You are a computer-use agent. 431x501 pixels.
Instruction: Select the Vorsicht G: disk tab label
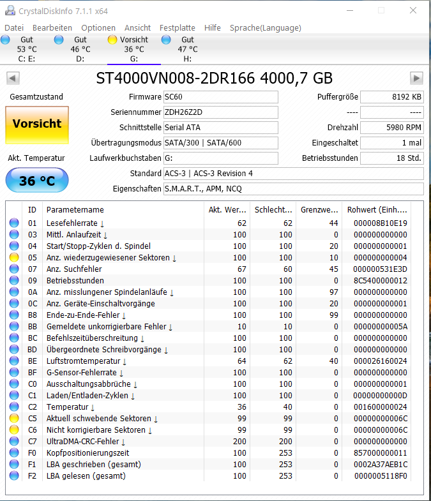coord(134,40)
